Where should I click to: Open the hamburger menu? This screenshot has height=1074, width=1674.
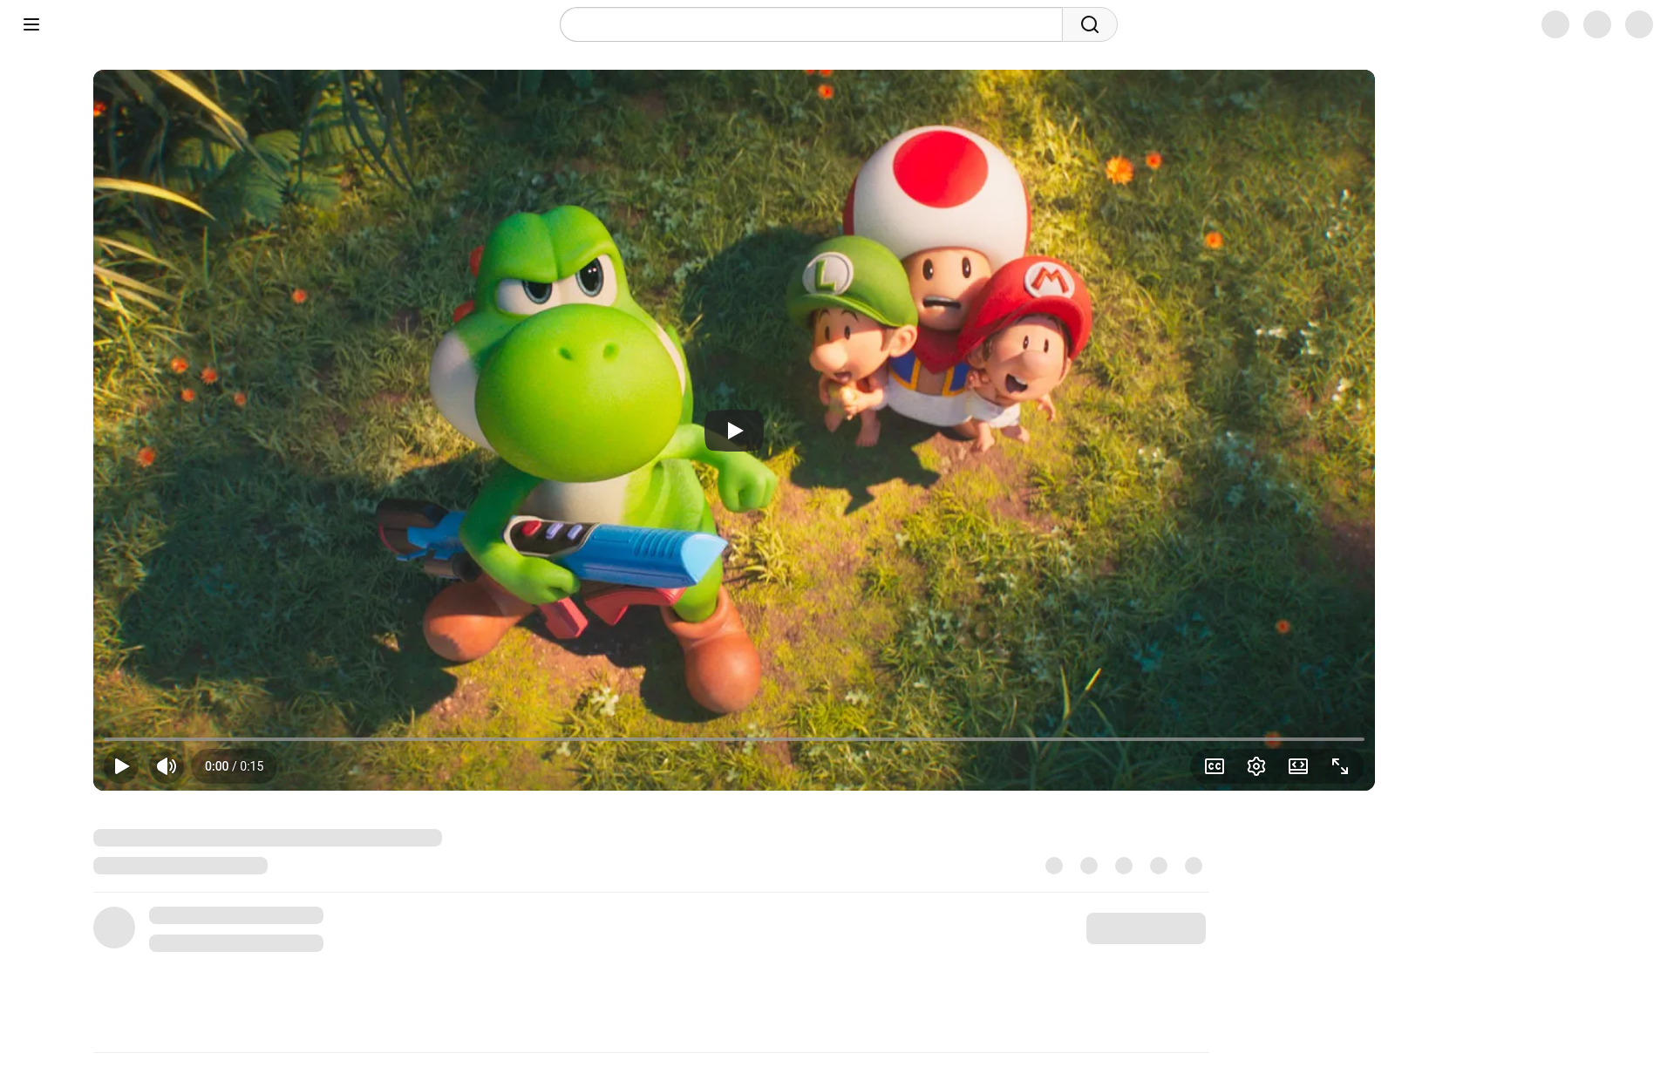31,24
